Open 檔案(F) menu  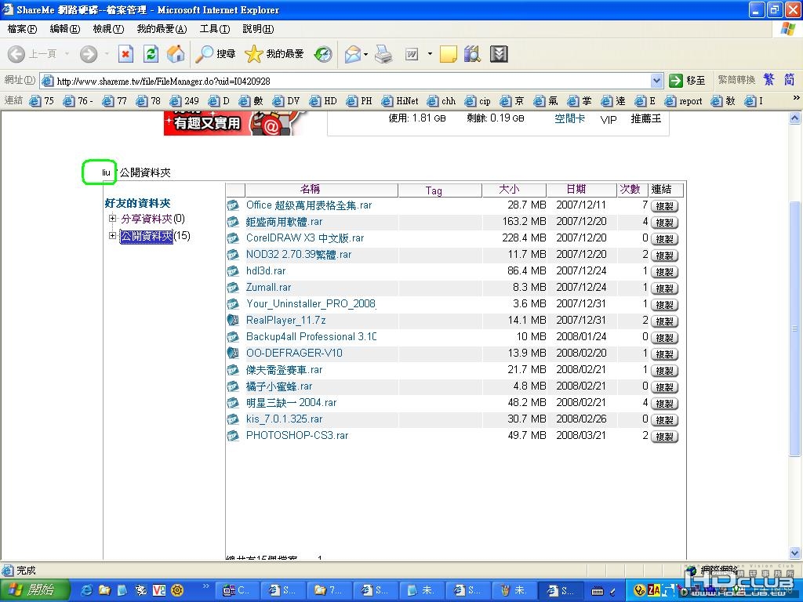coord(23,29)
